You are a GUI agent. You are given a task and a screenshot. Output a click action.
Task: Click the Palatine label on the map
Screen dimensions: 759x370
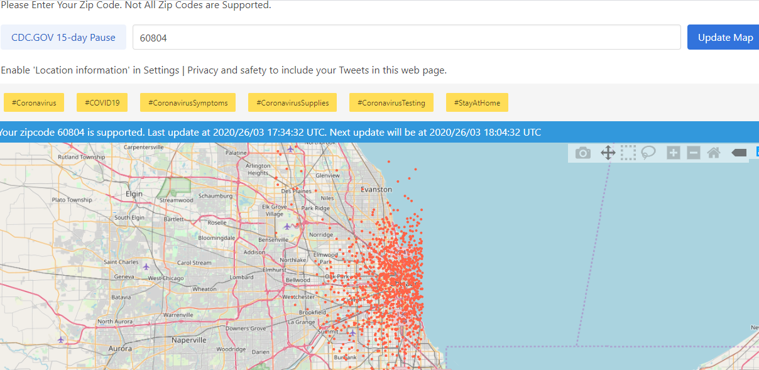[236, 153]
